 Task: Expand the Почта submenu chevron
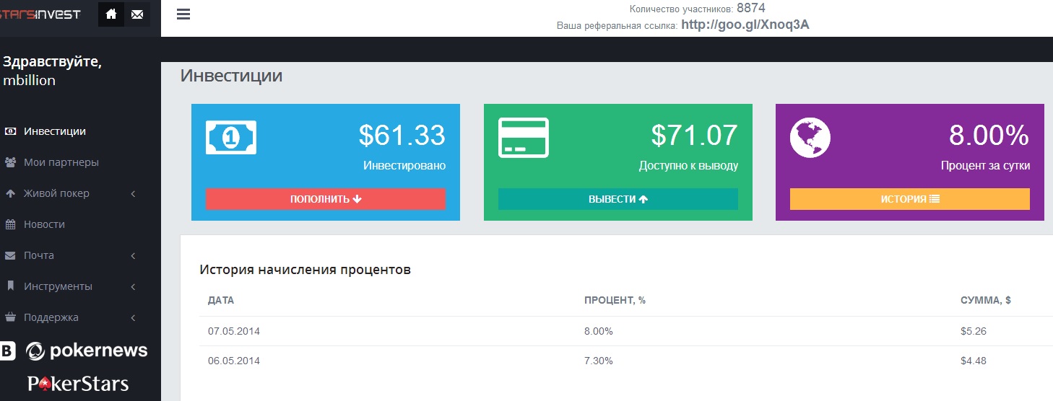[x=134, y=255]
